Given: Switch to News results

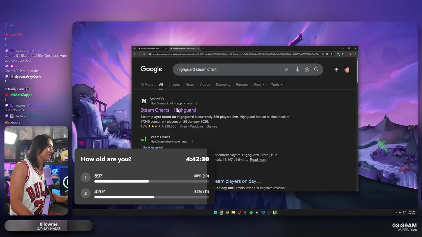Looking at the screenshot, I should click(x=190, y=85).
